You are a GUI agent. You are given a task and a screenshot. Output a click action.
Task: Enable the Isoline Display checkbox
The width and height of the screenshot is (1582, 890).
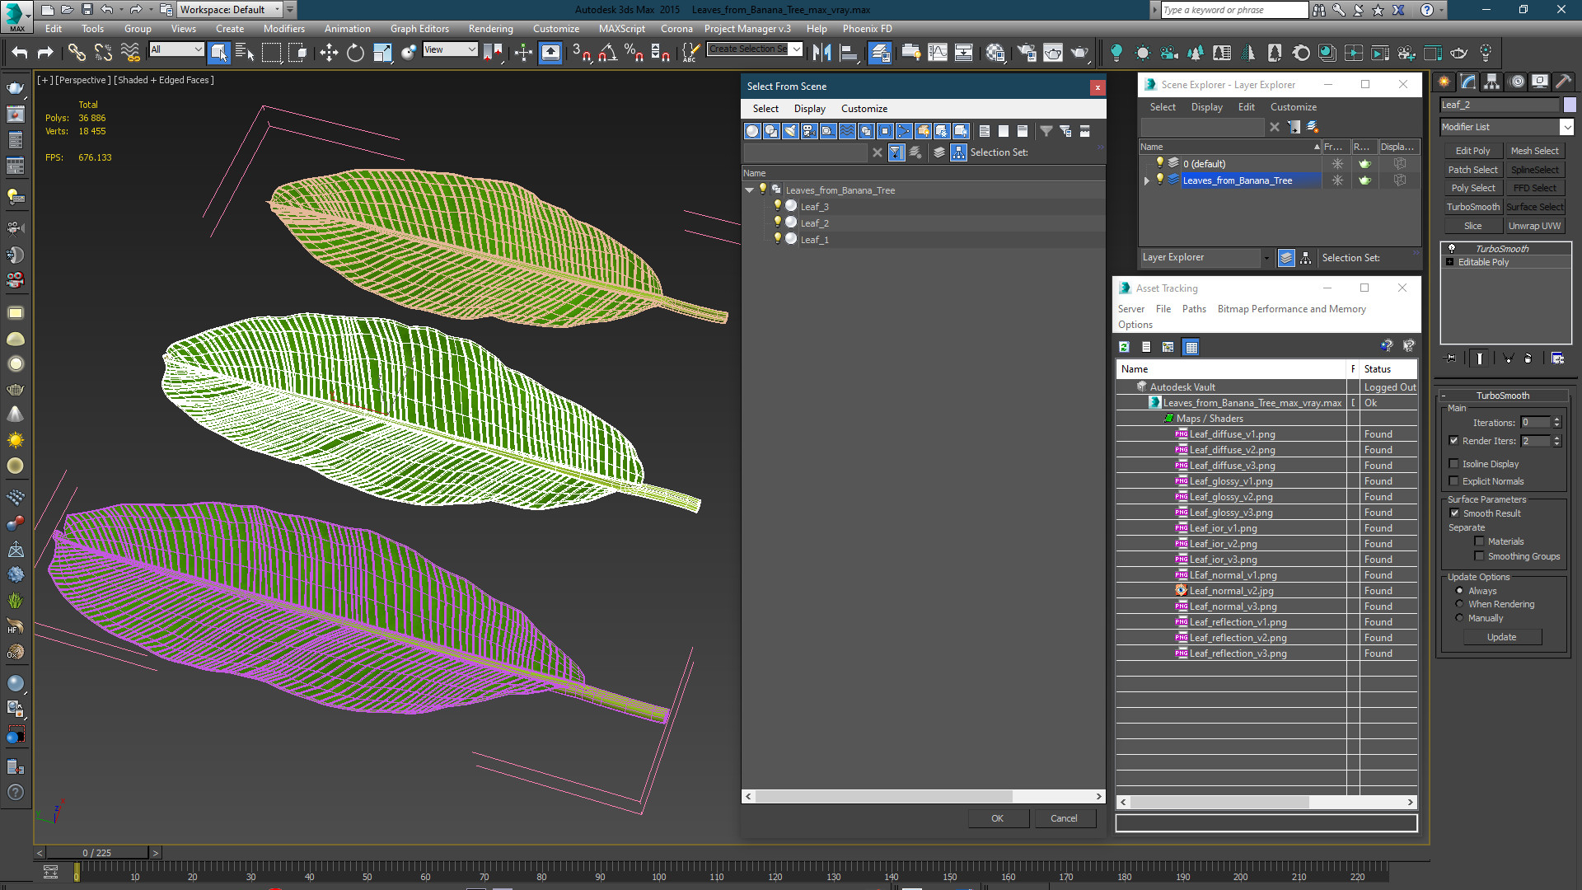click(1453, 464)
